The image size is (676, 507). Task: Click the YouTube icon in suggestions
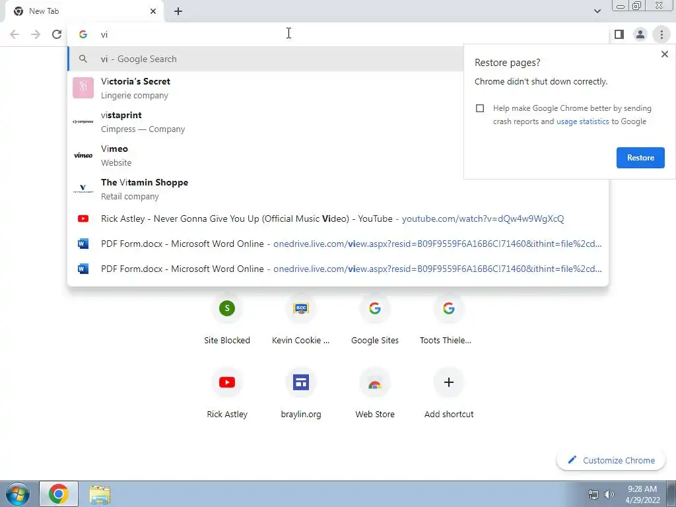click(83, 219)
